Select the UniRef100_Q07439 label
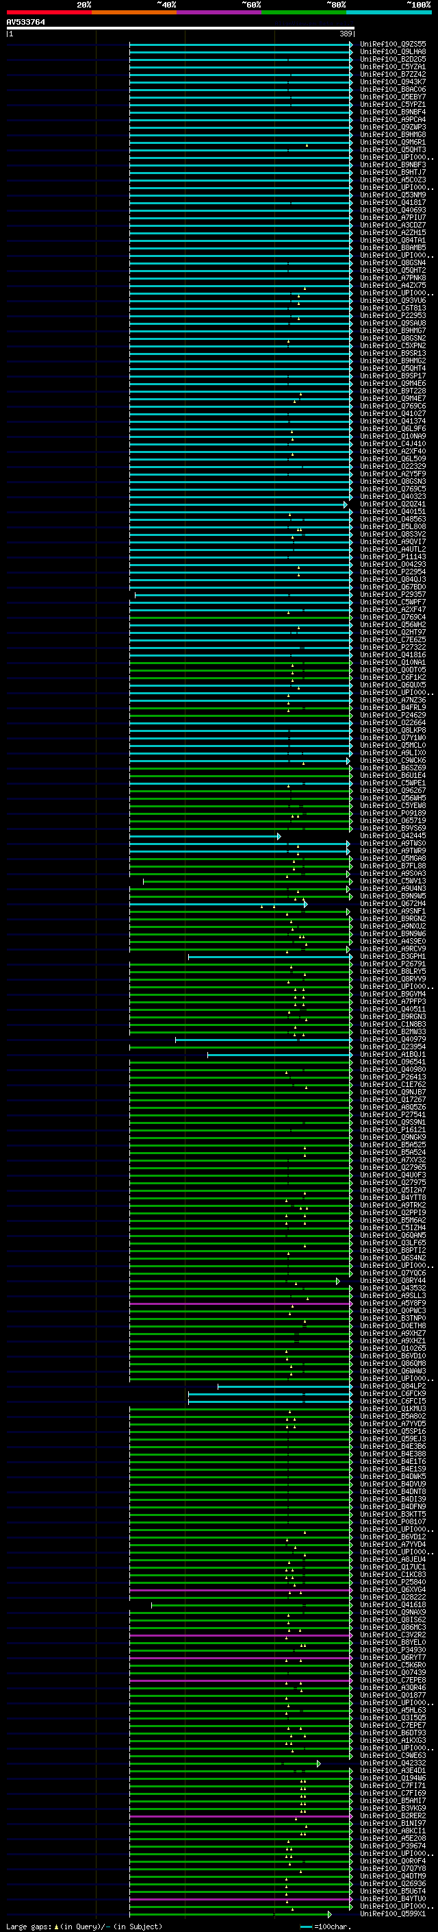438x1932 pixels. (x=393, y=1673)
